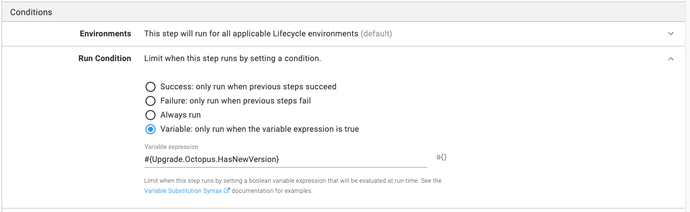Click the boolean variable expression help paragraph
The height and width of the screenshot is (212, 690).
point(293,181)
